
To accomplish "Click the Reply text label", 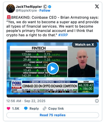I will 34,109.
